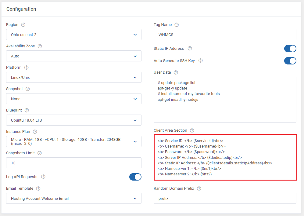Click the User Data help icon
The height and width of the screenshot is (216, 304).
[x=176, y=72]
